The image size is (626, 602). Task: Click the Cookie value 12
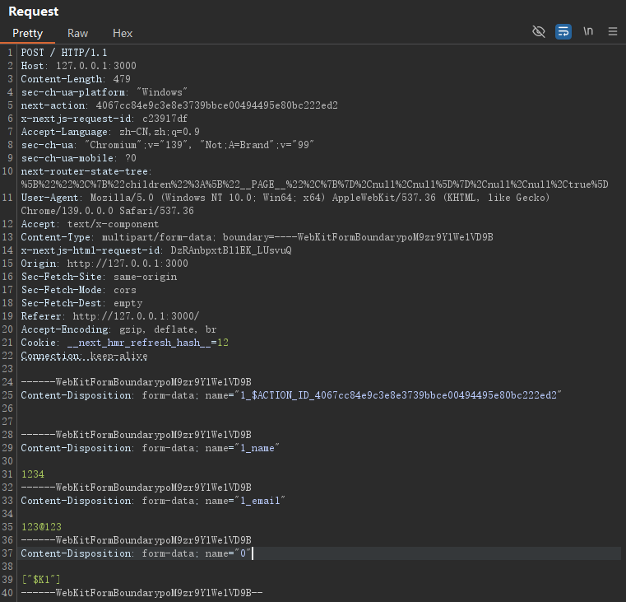222,343
